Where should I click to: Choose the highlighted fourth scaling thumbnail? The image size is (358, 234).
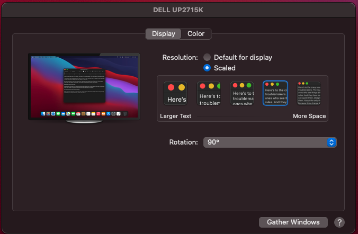(275, 93)
